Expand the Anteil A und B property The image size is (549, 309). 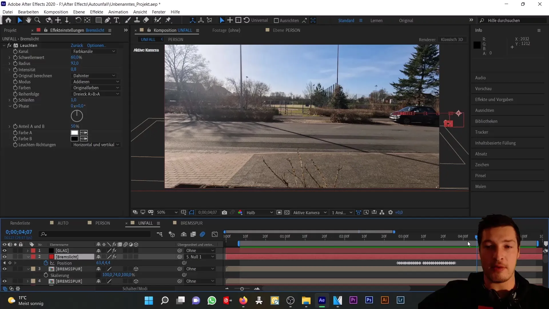pos(9,126)
